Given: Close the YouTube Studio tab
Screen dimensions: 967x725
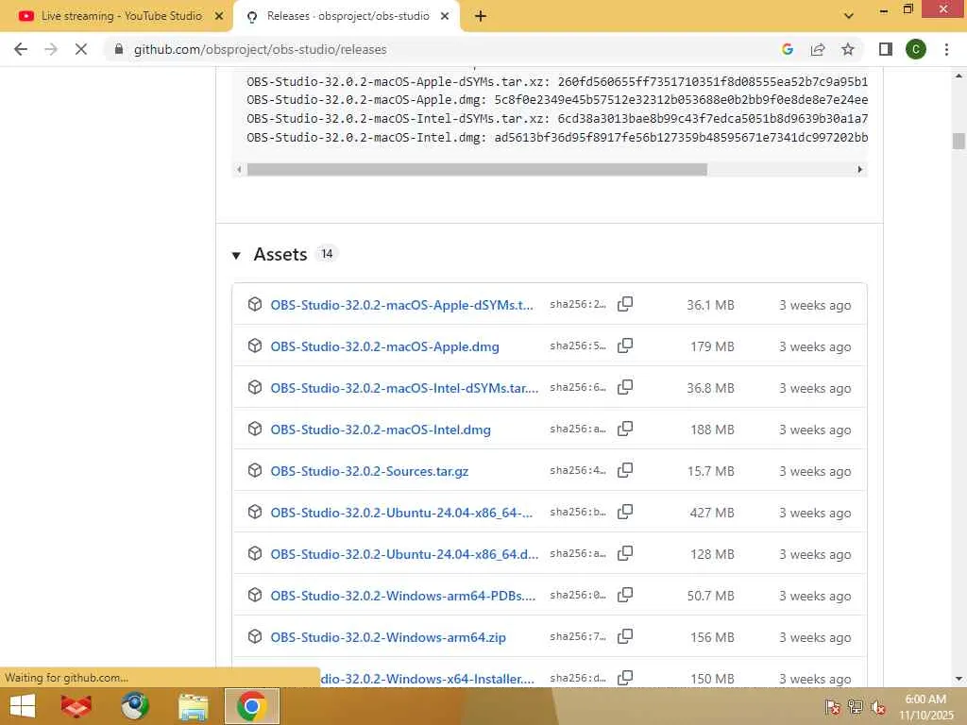Looking at the screenshot, I should [x=219, y=16].
